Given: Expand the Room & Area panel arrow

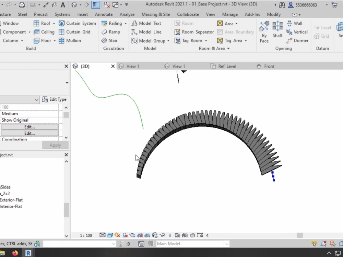Looking at the screenshot, I should point(228,49).
